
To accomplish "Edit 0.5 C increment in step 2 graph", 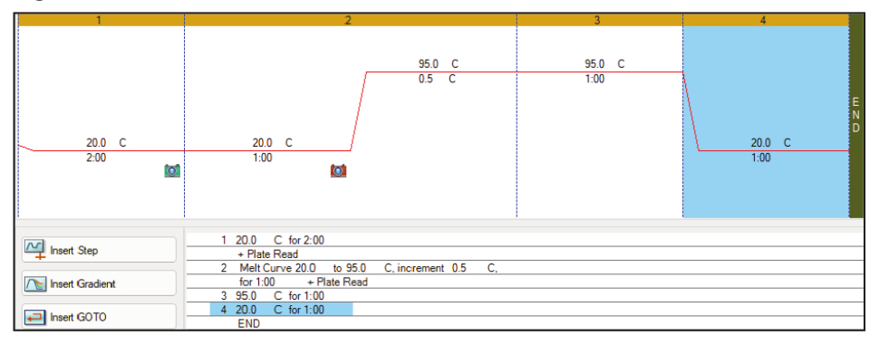I will click(437, 79).
